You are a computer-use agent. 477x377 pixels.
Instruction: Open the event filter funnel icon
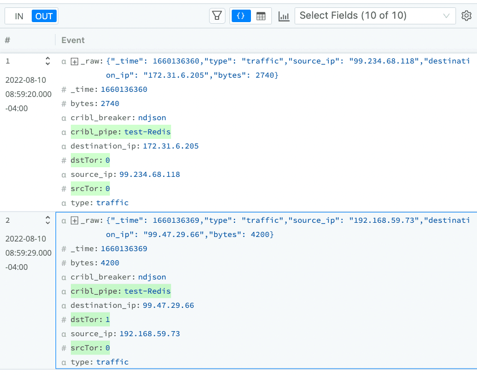[217, 16]
